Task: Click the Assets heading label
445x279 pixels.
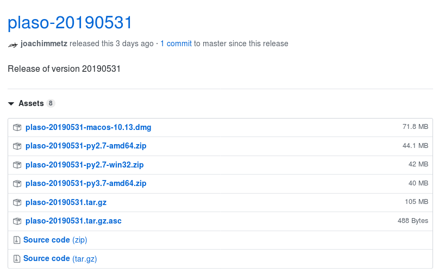Action: point(31,103)
